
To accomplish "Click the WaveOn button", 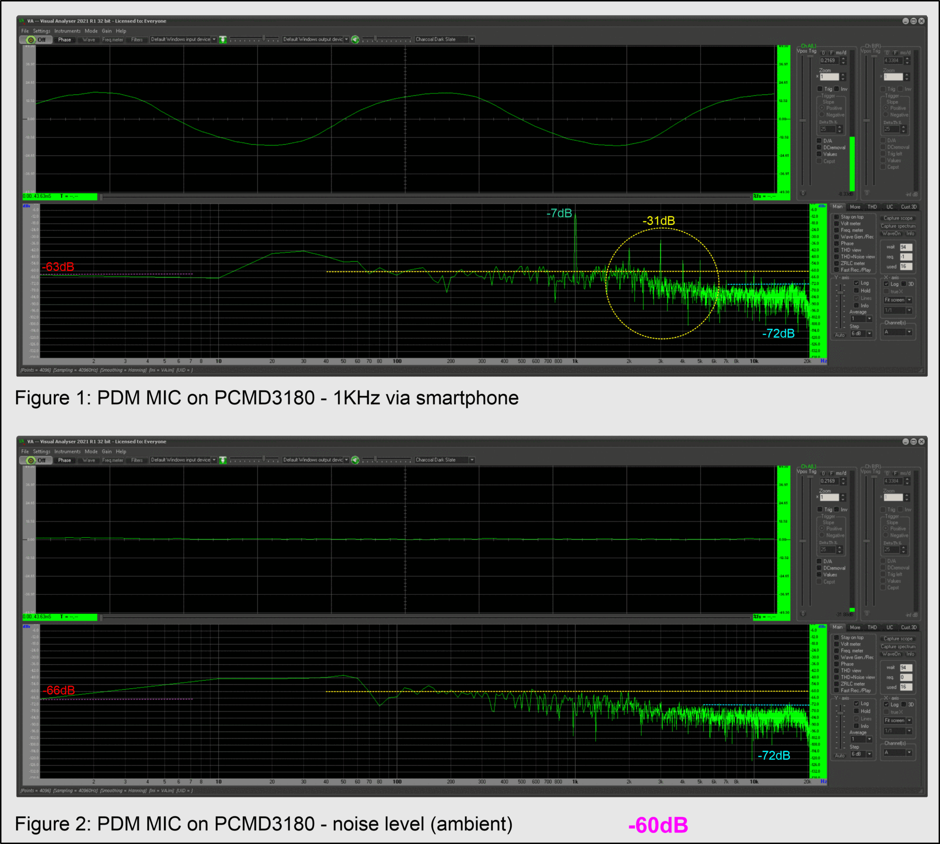I will tap(892, 234).
